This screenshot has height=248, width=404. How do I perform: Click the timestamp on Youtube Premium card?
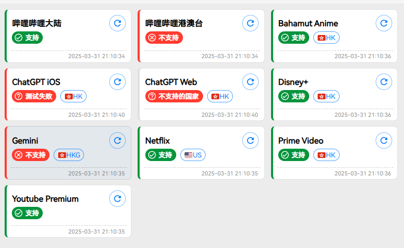(97, 232)
